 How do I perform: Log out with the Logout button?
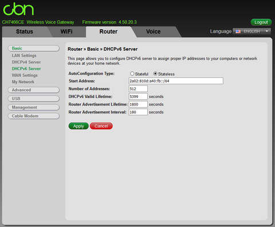point(261,22)
